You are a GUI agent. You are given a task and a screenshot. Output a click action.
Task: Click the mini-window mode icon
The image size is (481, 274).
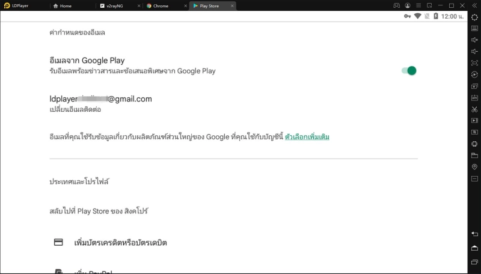click(x=429, y=5)
